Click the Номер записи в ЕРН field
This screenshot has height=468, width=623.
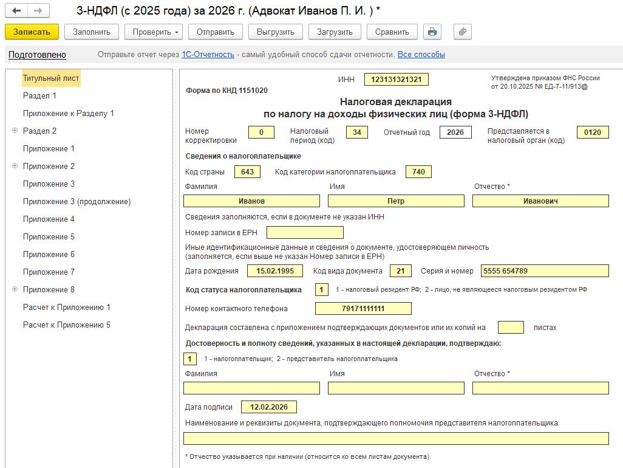305,232
